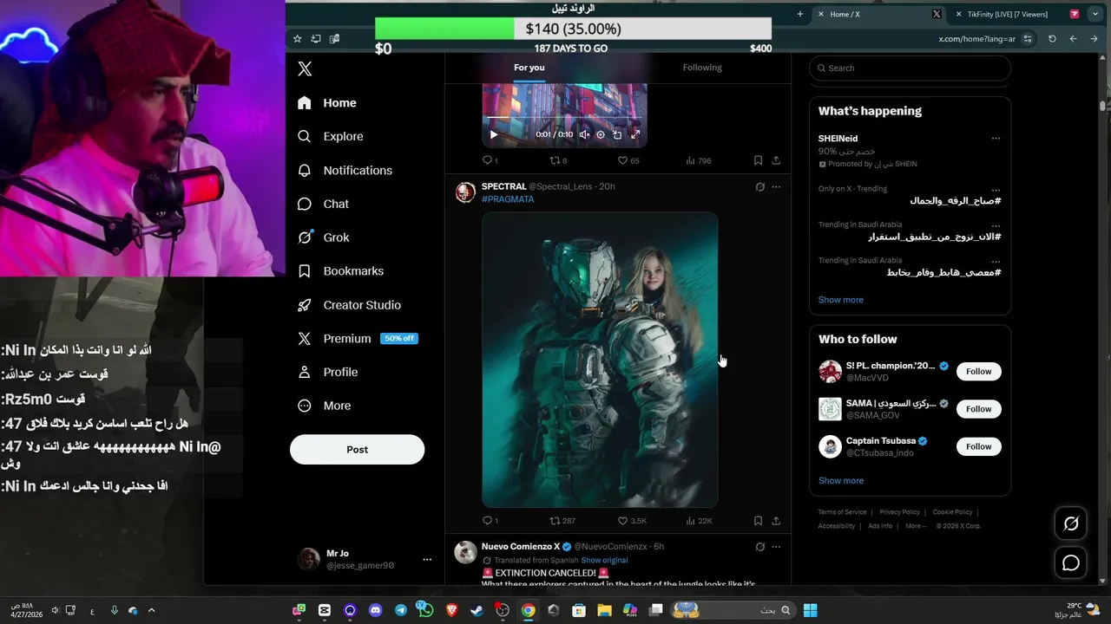This screenshot has width=1111, height=624.
Task: Like the SPECTRAL post with 3.5K likes
Action: tap(632, 521)
